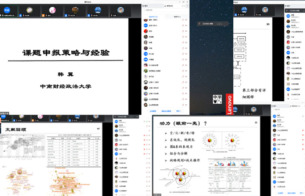Click the 文献回顾 slide heading
Screen dimensions: 305x196
pos(14,129)
